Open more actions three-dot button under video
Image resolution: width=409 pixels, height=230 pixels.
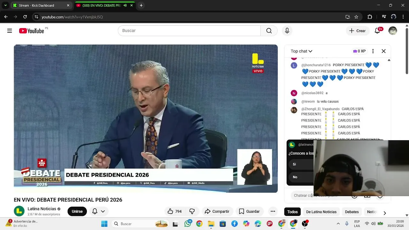click(273, 211)
